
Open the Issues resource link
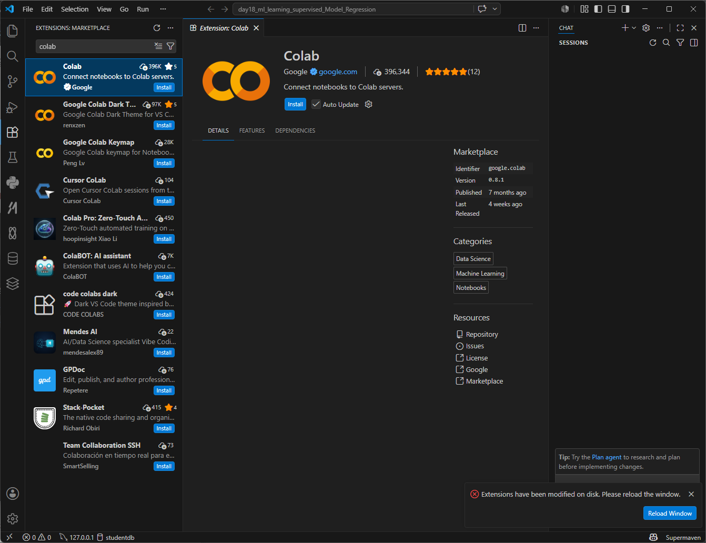pos(475,346)
